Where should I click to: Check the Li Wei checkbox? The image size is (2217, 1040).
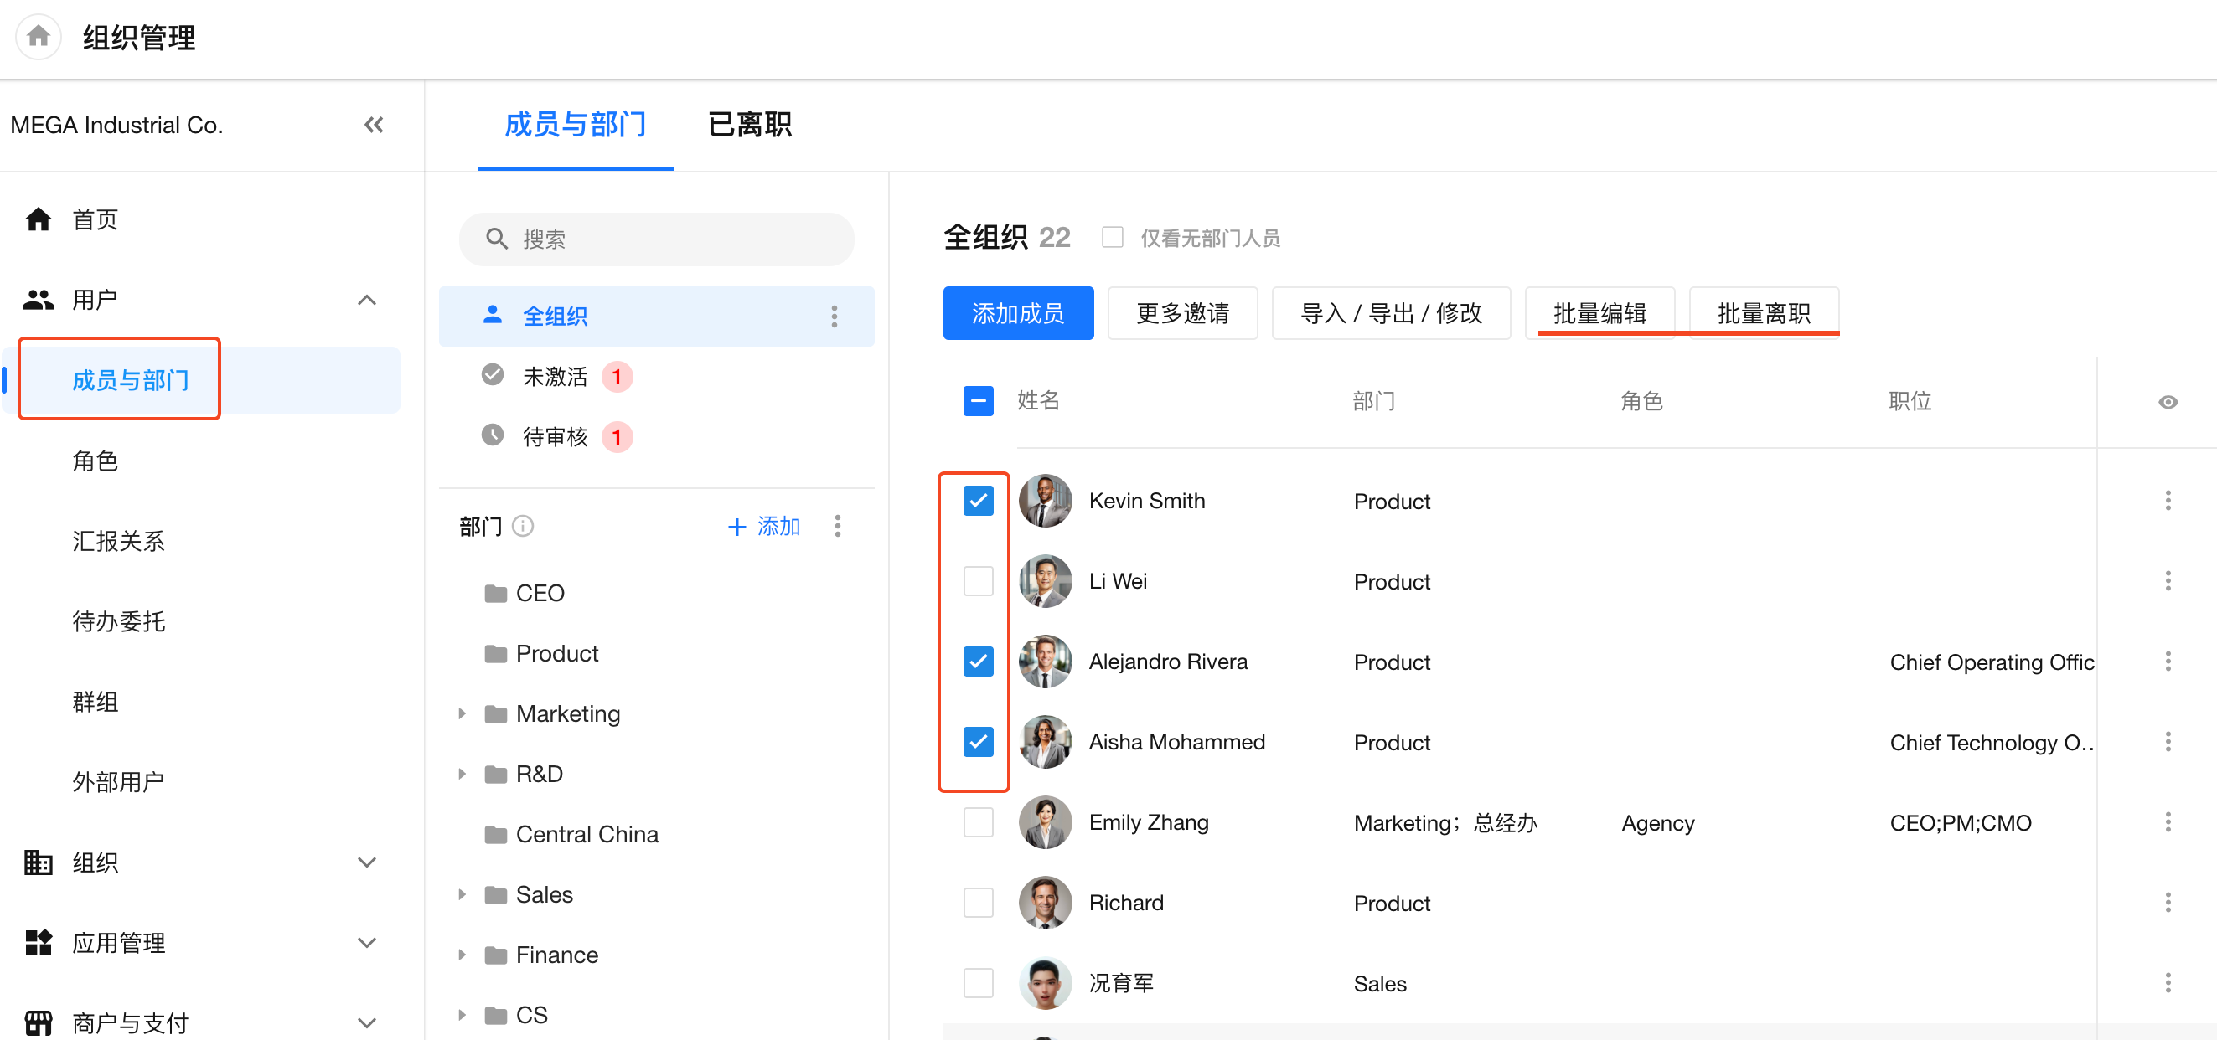[978, 580]
